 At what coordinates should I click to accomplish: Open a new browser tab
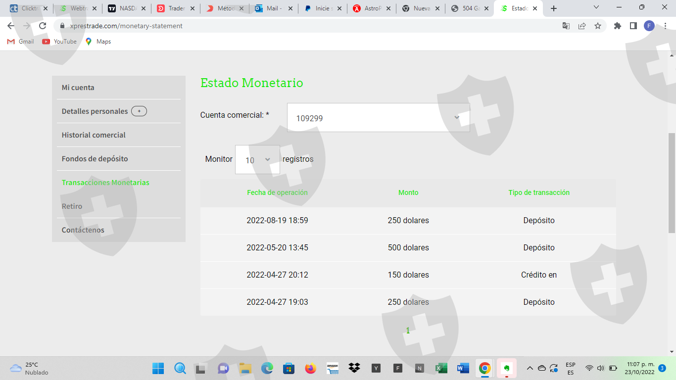[554, 8]
